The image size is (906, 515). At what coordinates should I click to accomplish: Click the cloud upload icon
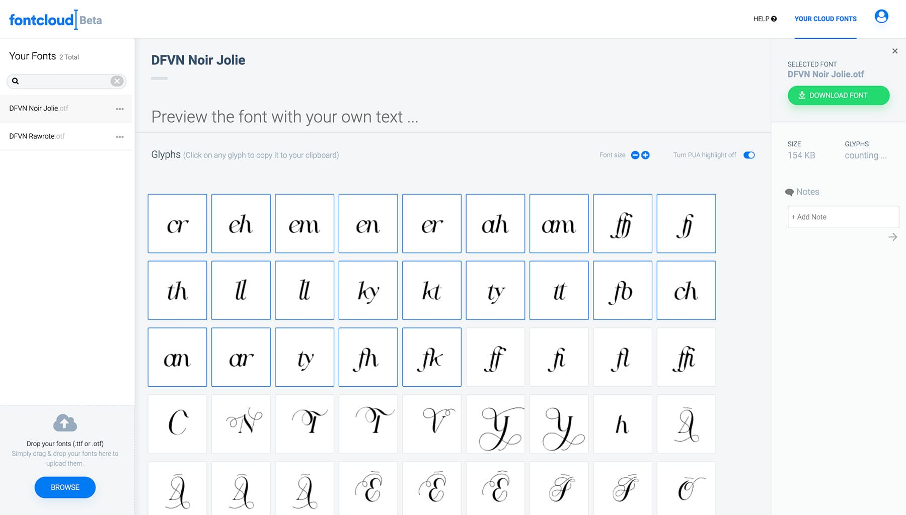point(65,423)
